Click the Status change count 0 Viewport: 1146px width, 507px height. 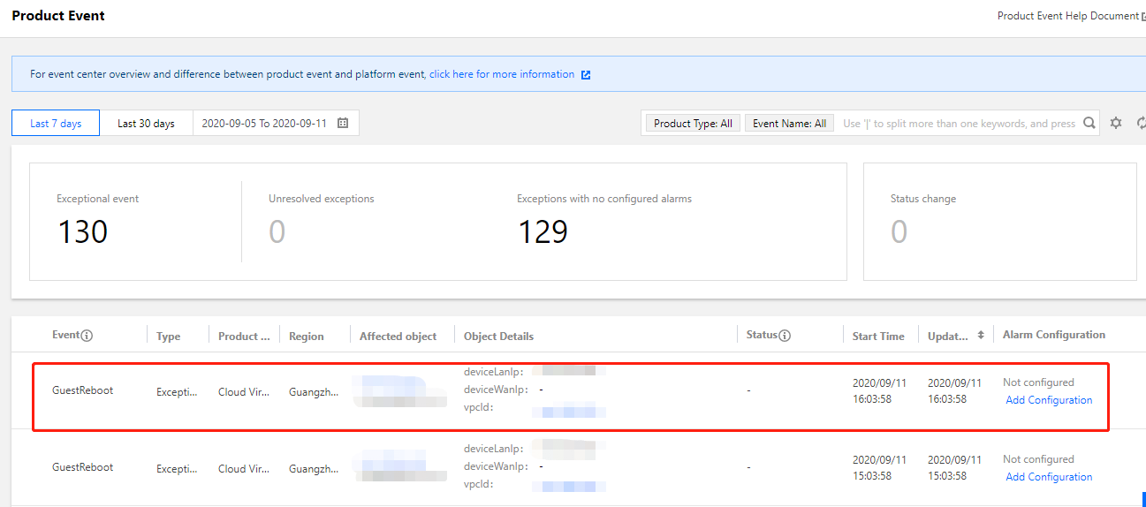pos(899,232)
